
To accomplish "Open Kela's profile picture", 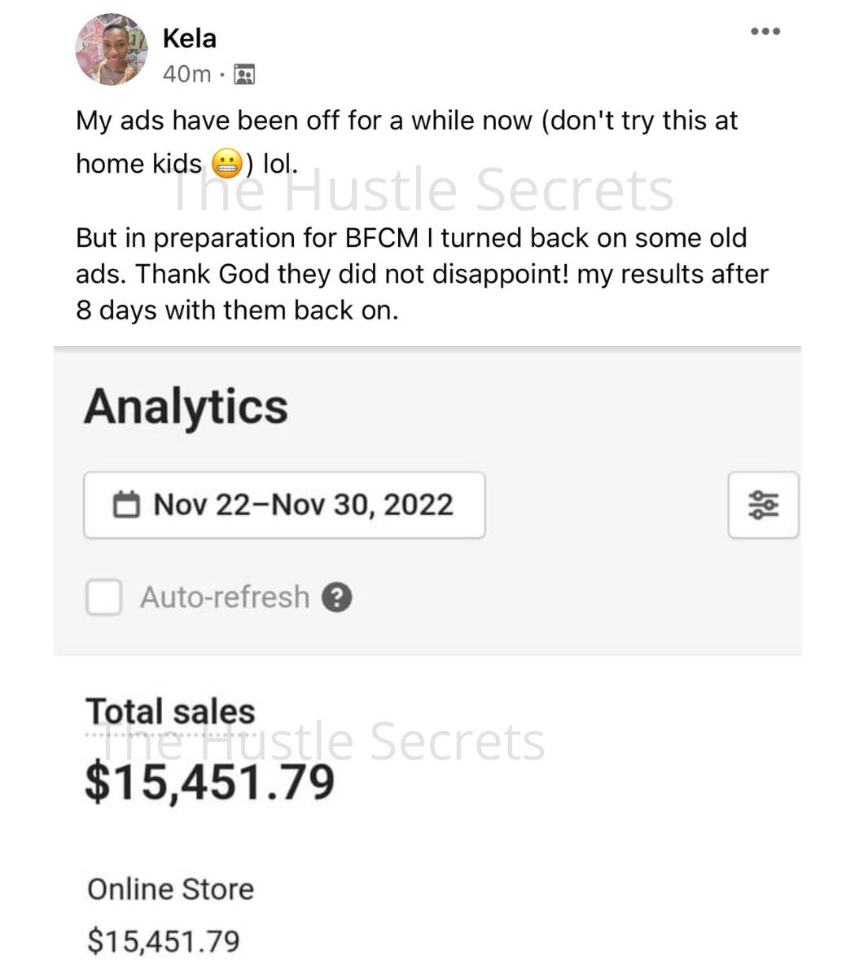I will pyautogui.click(x=112, y=50).
